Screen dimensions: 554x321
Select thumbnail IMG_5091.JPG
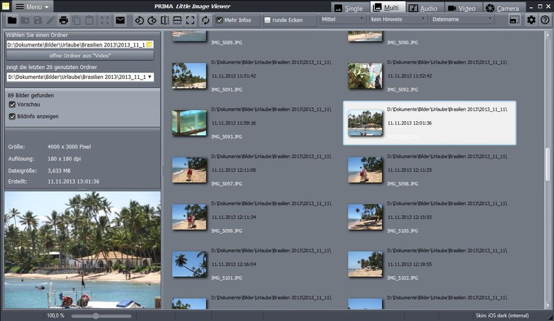pyautogui.click(x=189, y=76)
